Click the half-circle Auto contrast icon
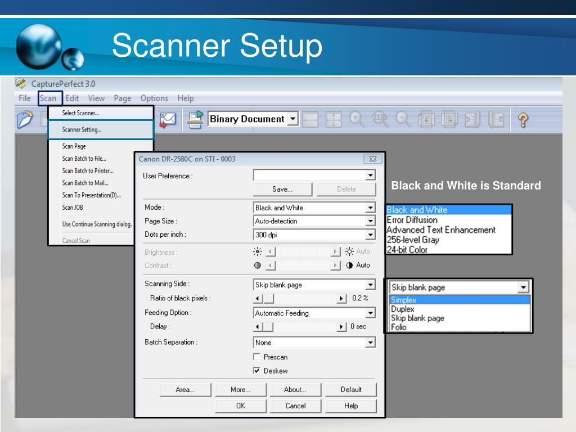The width and height of the screenshot is (576, 432). [x=349, y=265]
